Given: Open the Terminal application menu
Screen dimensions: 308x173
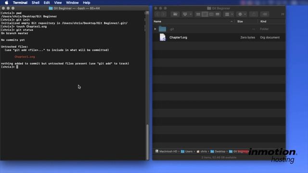Looking at the screenshot, I should tap(20, 3).
